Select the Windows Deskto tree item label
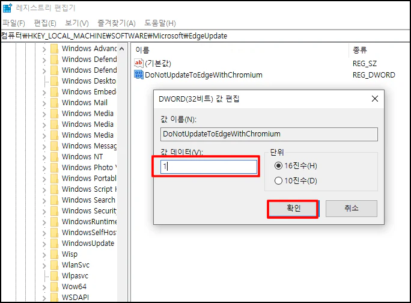 click(89, 81)
